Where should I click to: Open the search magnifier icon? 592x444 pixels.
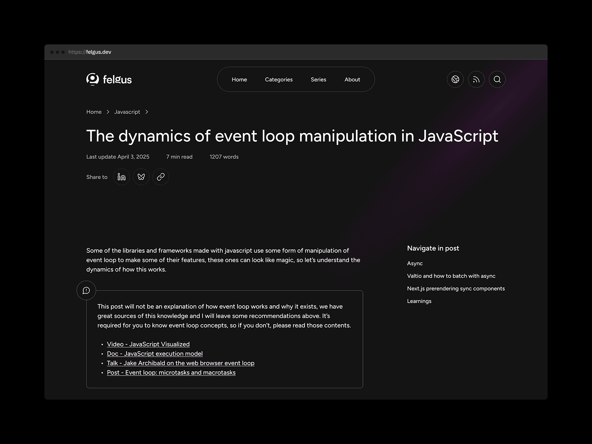tap(497, 79)
